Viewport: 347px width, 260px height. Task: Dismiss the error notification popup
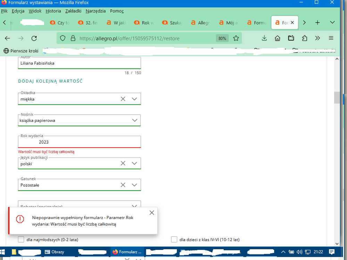click(x=151, y=213)
